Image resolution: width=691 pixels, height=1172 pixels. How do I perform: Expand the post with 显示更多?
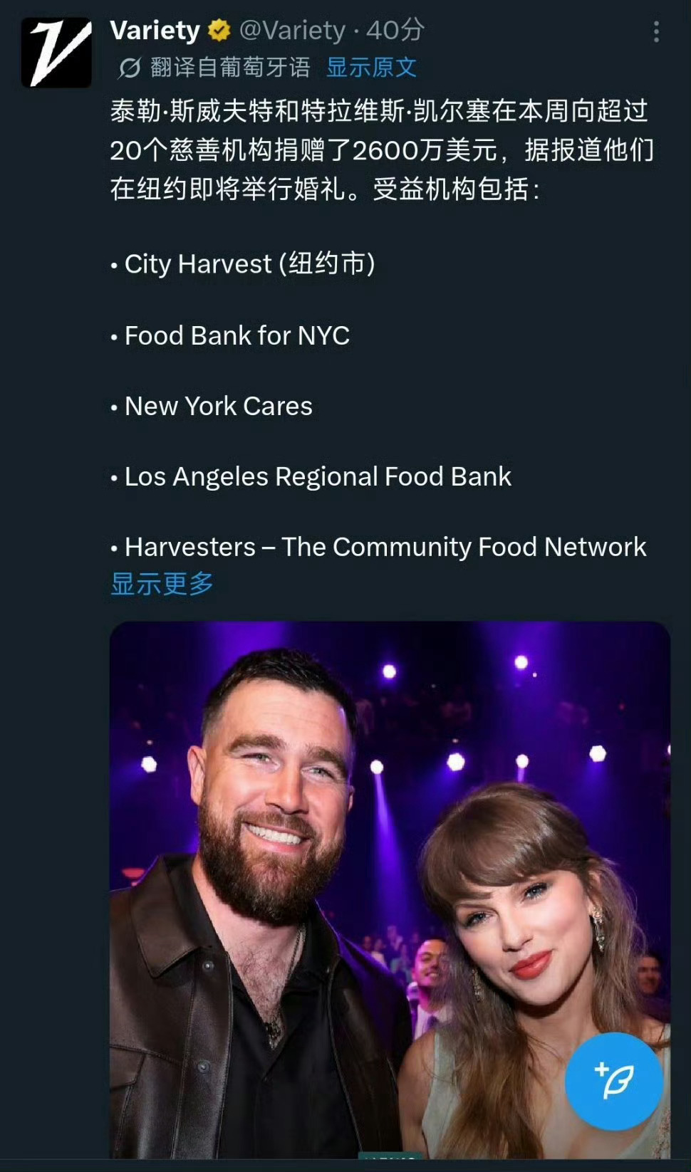pos(162,584)
